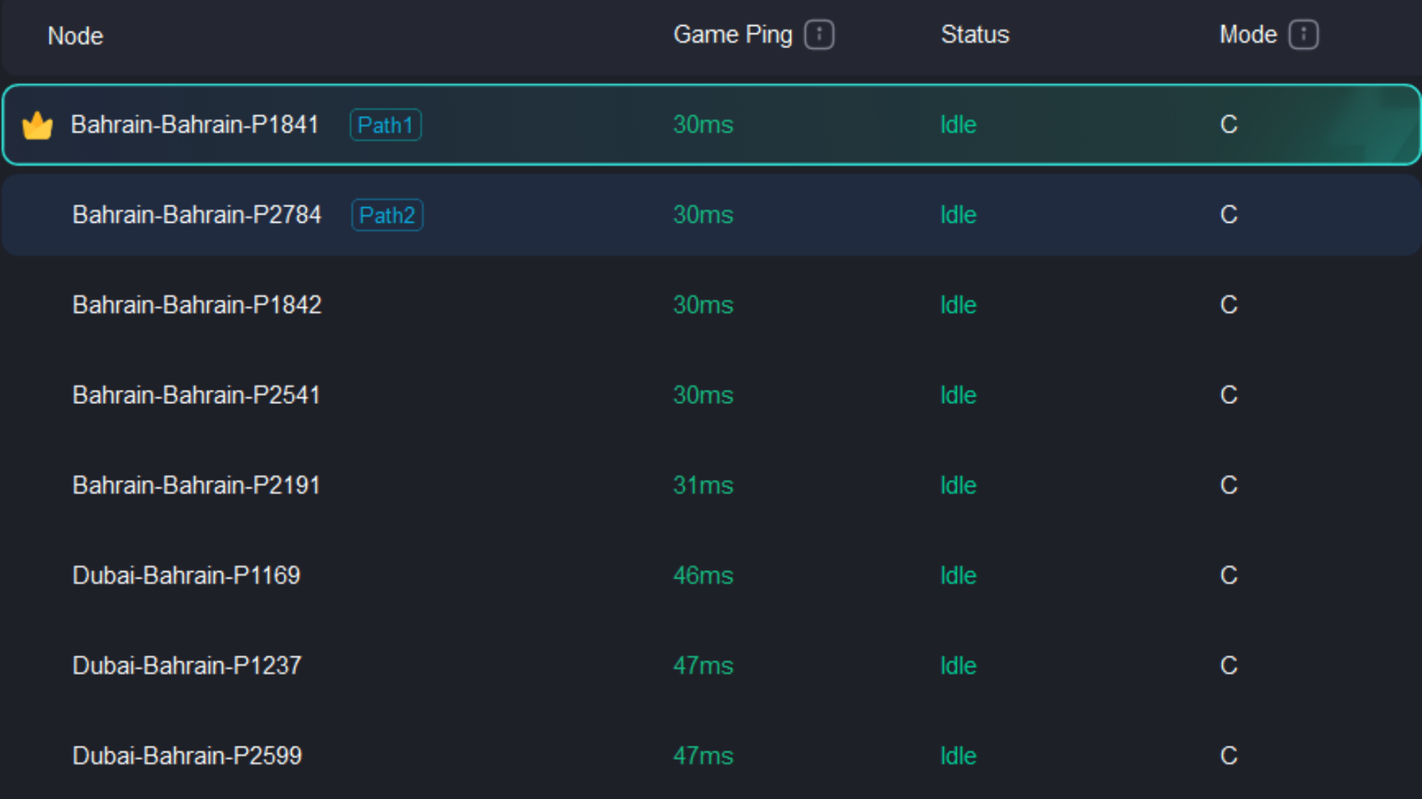Viewport: 1422px width, 799px height.
Task: Pick the Bahrain-Bahrain-P2541 node row
Action: click(x=196, y=395)
